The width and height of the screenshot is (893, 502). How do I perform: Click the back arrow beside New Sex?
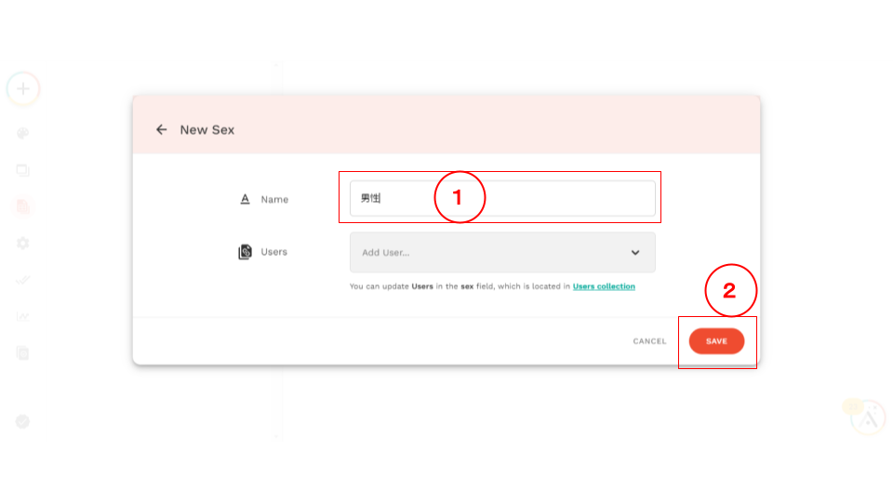(x=162, y=130)
